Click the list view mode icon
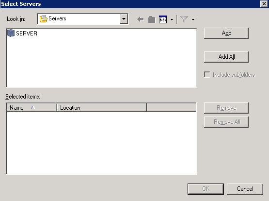 click(163, 19)
